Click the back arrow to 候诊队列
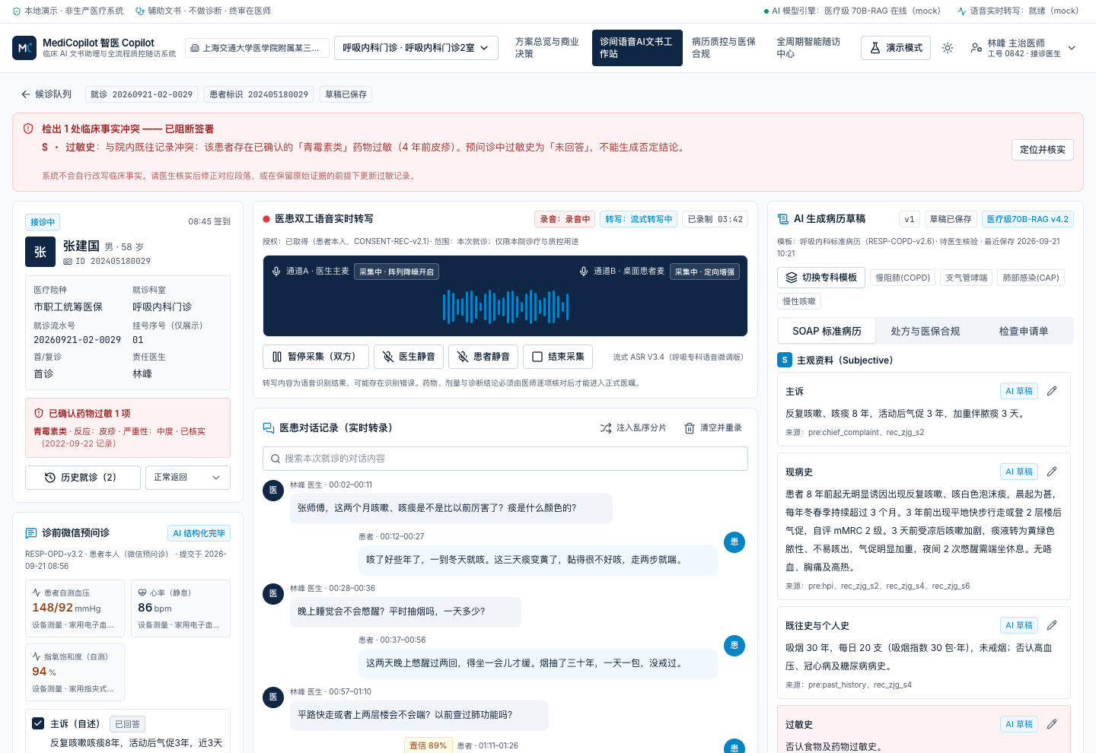 26,94
